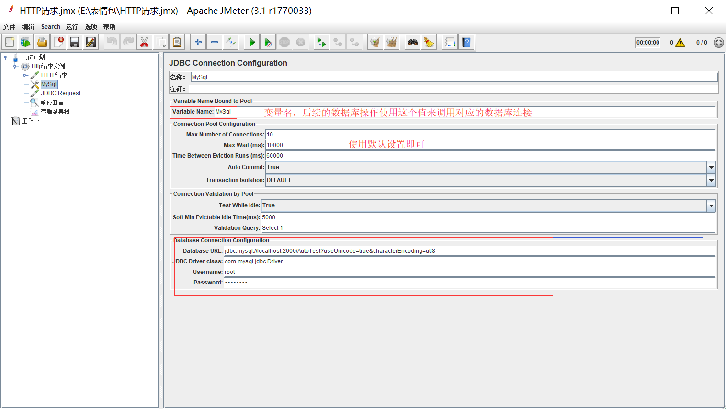The width and height of the screenshot is (726, 409).
Task: Click the Max Wait (ms) field
Action: (x=490, y=145)
